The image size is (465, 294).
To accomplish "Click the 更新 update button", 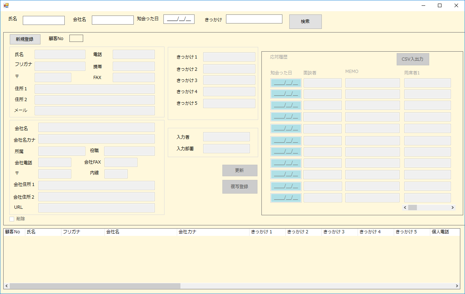I will pos(240,170).
